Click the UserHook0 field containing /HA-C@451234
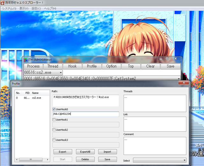 click(86, 114)
